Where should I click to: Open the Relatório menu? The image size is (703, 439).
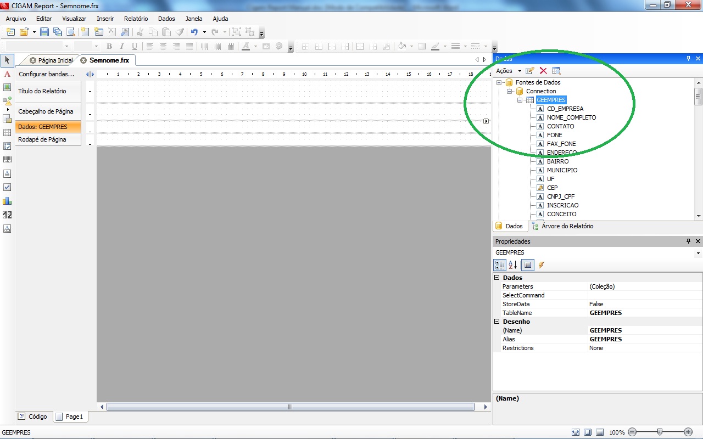(136, 19)
